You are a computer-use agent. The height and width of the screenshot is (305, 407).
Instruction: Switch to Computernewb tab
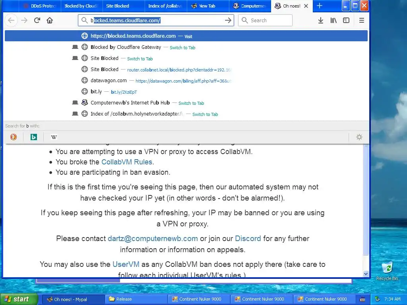[x=250, y=6]
